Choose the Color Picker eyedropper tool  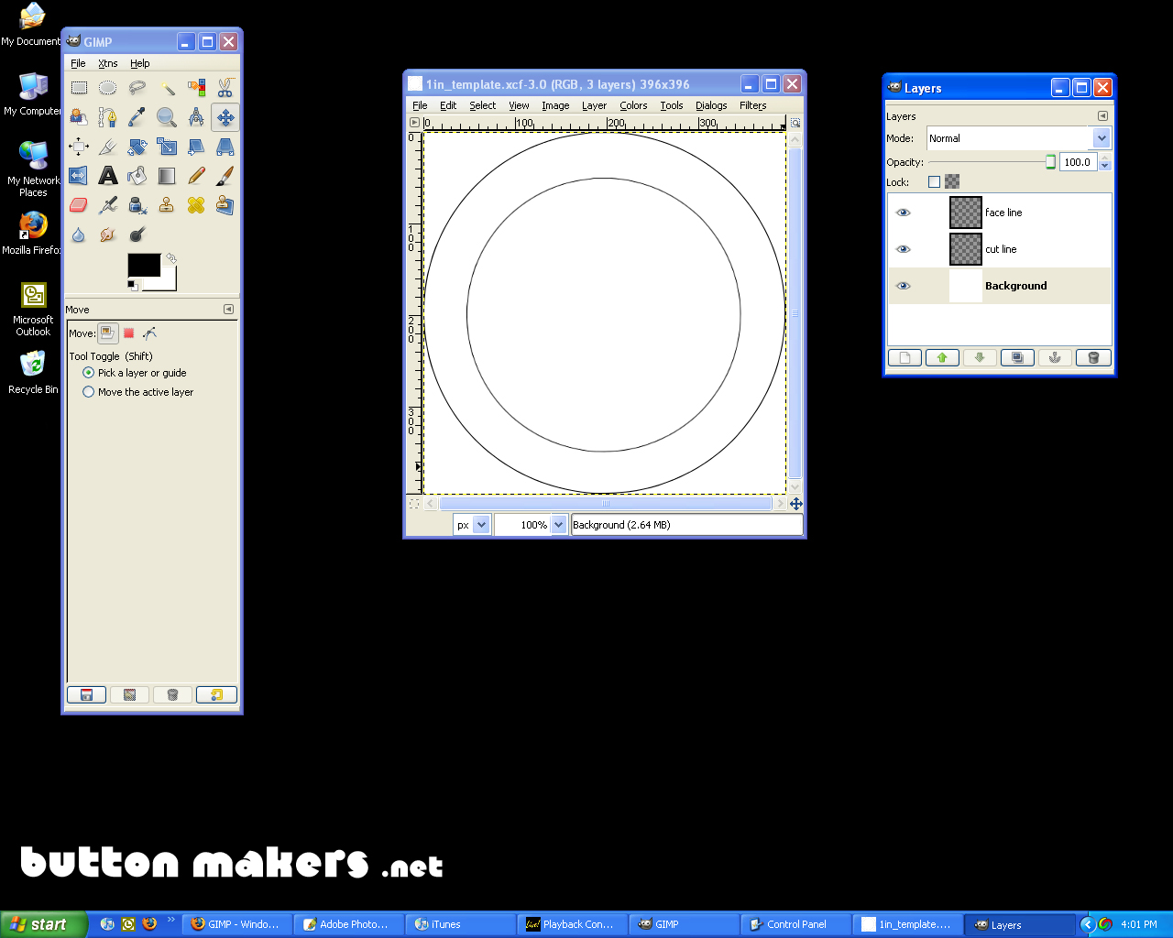137,117
